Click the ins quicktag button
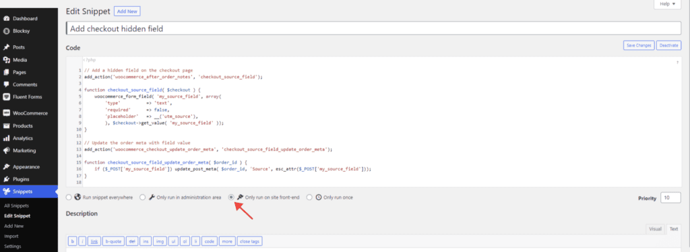This screenshot has height=252, width=690. point(146,241)
